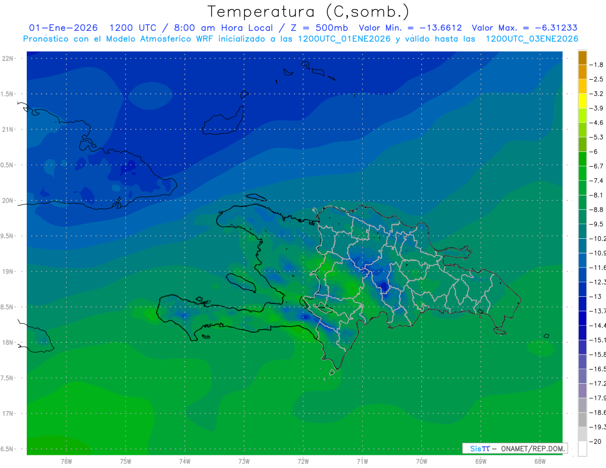Click the "SisTT – ONAMET/REP.DOM." credit box
The height and width of the screenshot is (468, 606).
tap(515, 448)
